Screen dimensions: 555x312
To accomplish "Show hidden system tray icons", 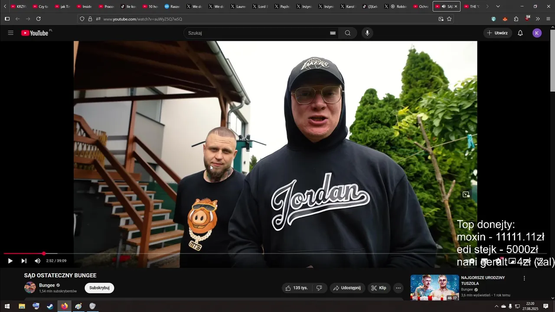I will (496, 306).
